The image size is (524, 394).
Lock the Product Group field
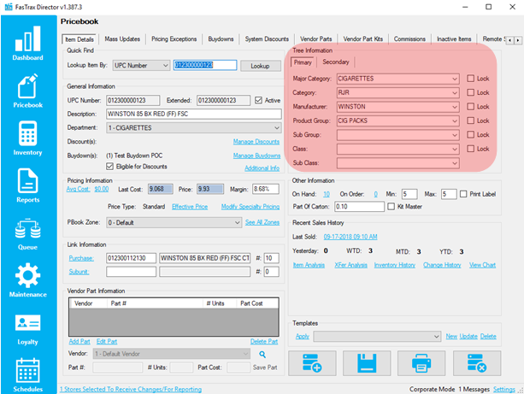470,121
